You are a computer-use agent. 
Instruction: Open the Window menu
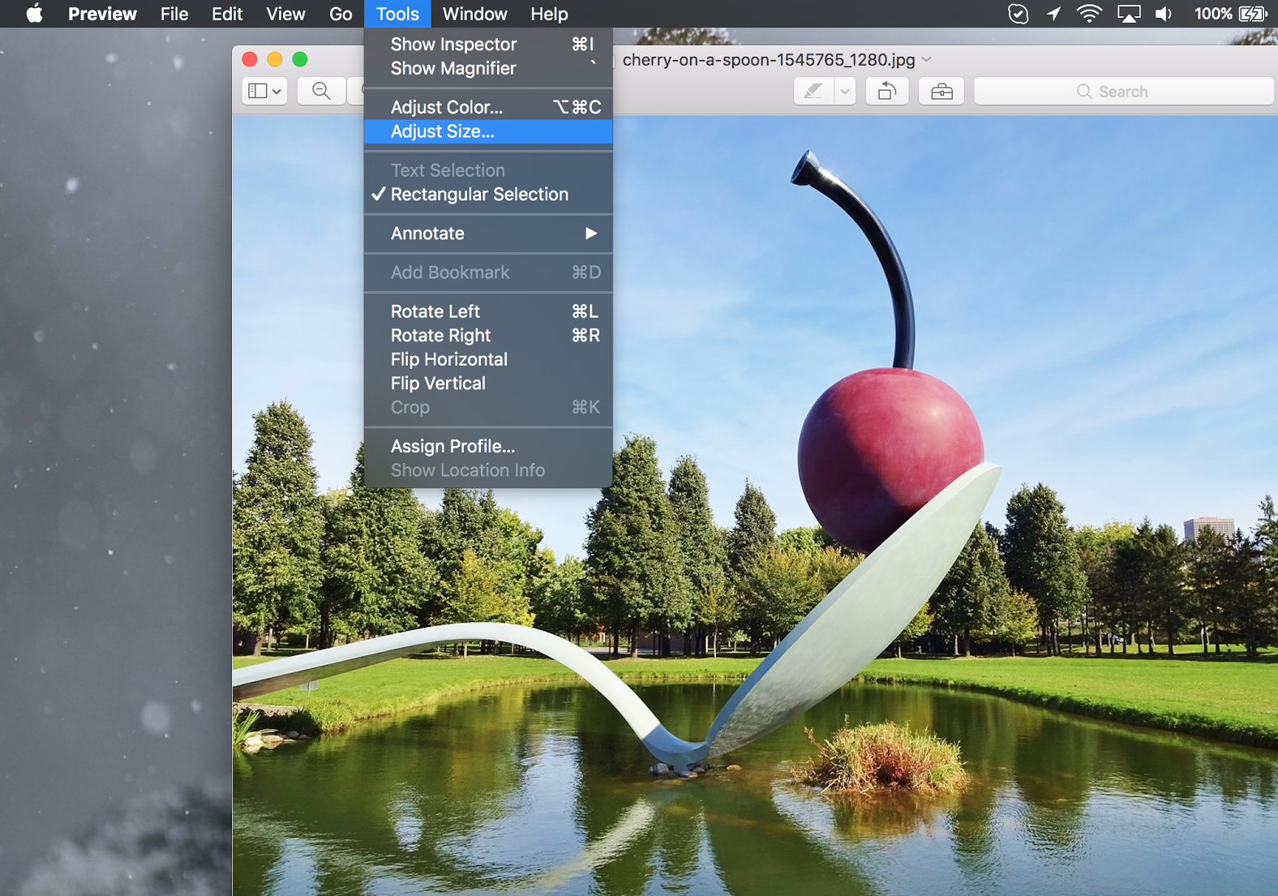474,14
